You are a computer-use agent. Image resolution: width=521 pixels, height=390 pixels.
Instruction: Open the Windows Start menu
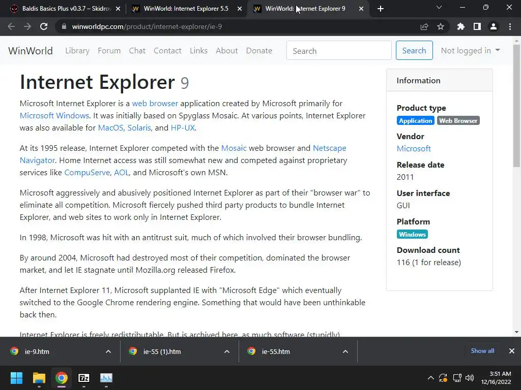(16, 378)
